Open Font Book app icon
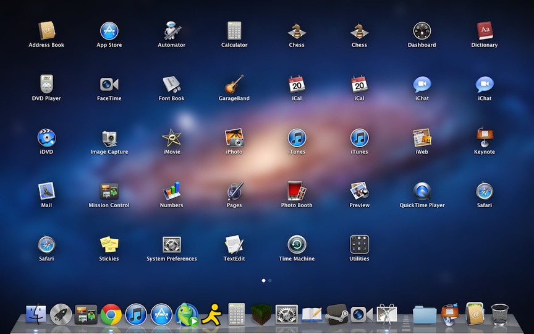 coord(171,84)
